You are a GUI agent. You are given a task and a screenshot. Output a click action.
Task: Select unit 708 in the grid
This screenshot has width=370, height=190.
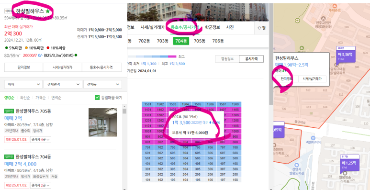coord(235,147)
